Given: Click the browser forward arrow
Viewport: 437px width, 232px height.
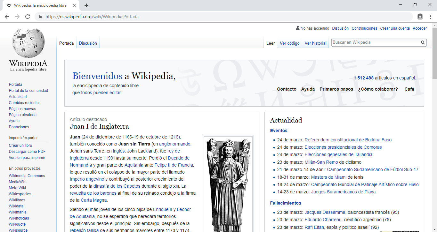Looking at the screenshot, I should pyautogui.click(x=17, y=17).
